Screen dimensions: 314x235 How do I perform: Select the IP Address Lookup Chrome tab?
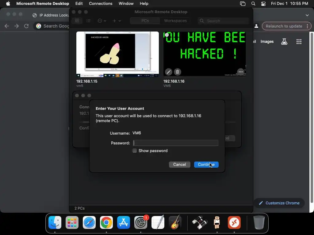(51, 15)
